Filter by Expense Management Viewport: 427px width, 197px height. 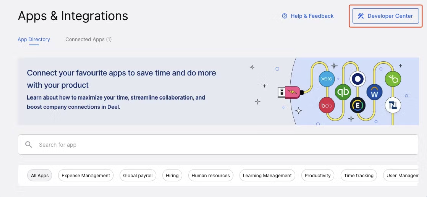coord(86,175)
